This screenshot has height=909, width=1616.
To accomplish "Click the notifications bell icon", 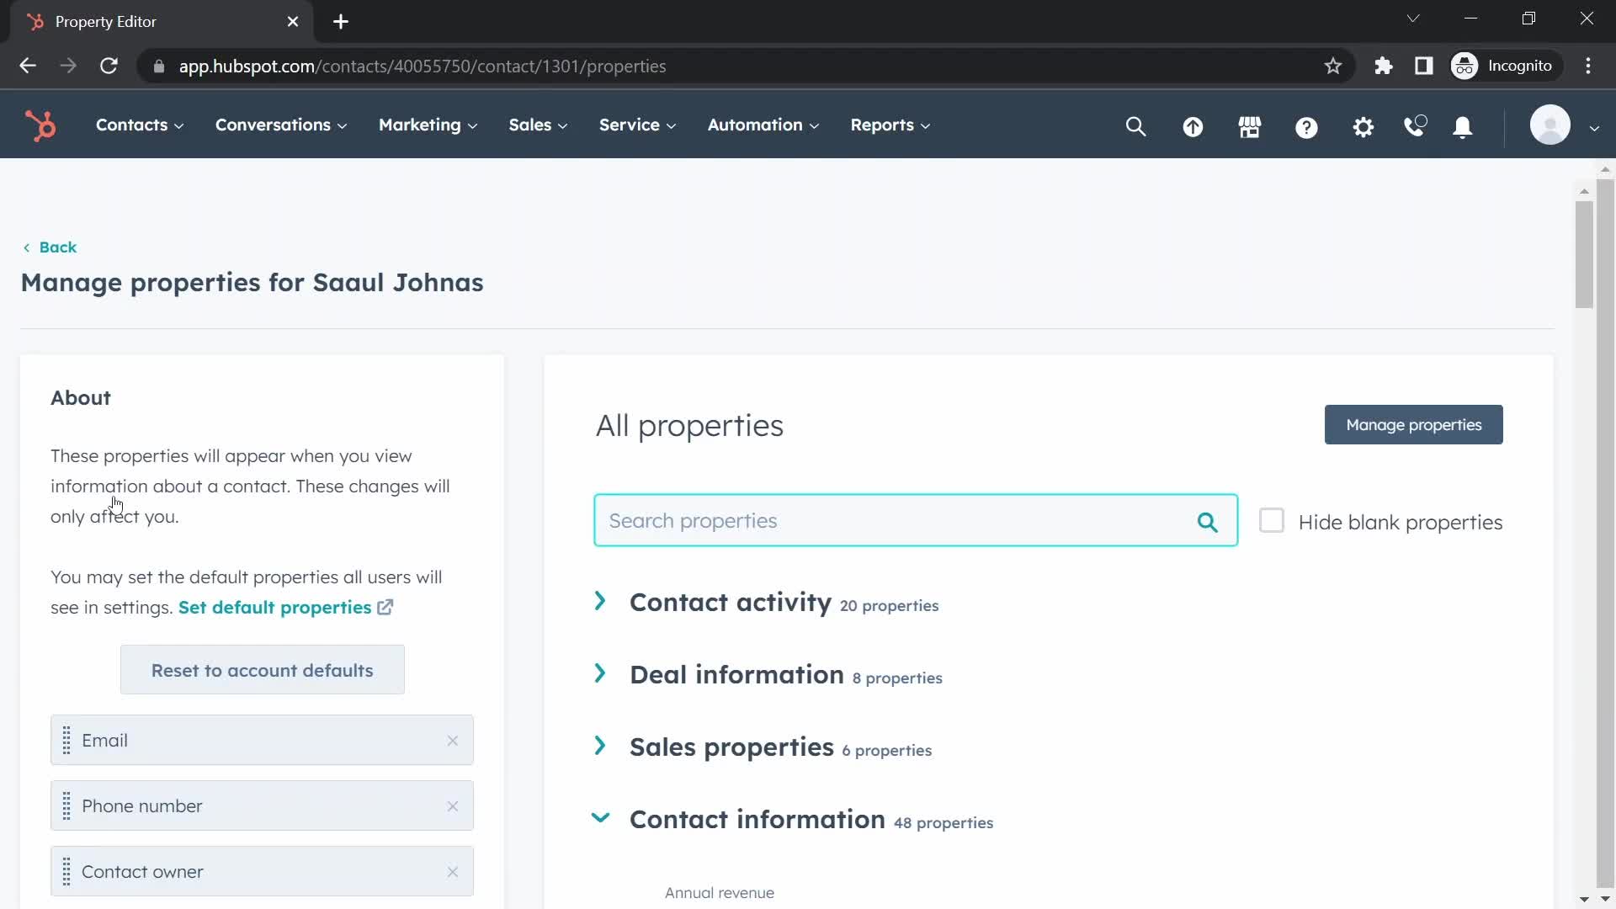I will 1463,125.
